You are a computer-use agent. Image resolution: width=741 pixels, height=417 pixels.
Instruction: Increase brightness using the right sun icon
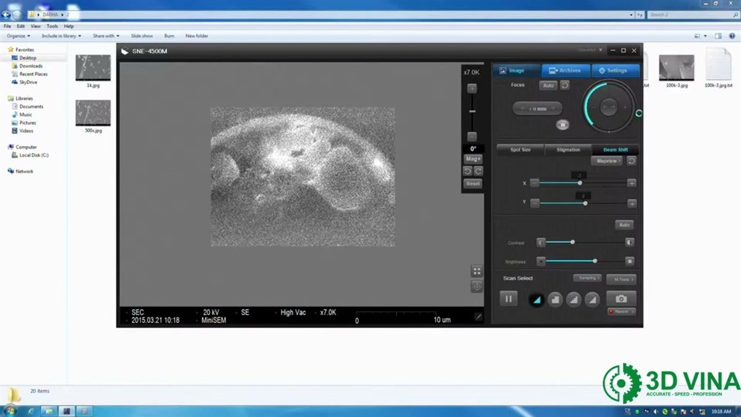[x=629, y=261]
